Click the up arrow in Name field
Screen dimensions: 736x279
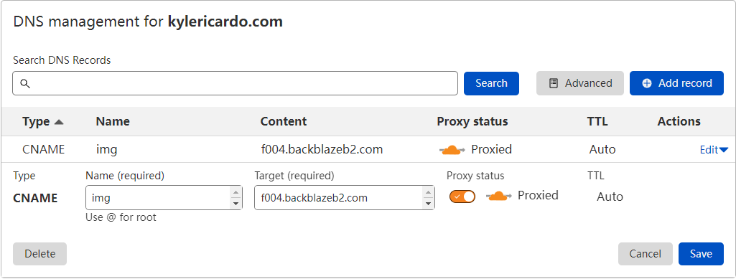pyautogui.click(x=236, y=192)
